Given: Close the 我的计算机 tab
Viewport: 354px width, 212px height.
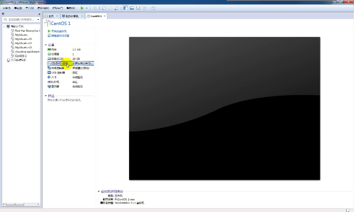Looking at the screenshot, I should [82, 16].
